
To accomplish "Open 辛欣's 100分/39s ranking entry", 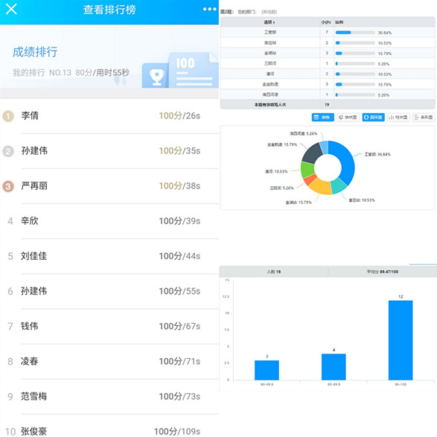I will pyautogui.click(x=109, y=221).
